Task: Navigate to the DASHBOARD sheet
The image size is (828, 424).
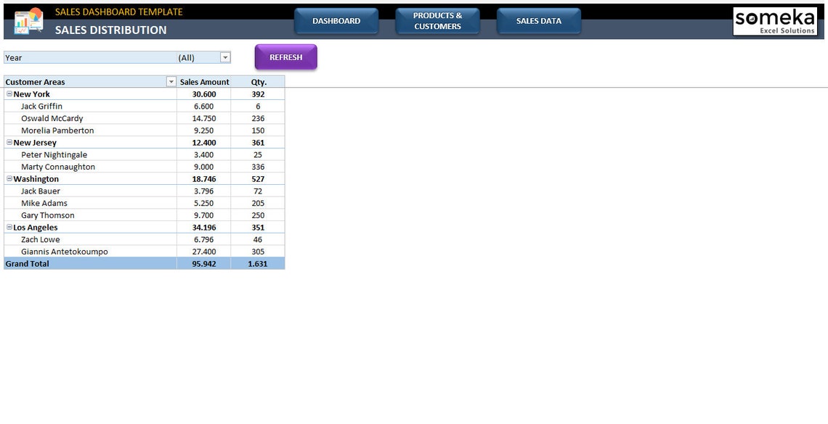Action: pos(336,21)
